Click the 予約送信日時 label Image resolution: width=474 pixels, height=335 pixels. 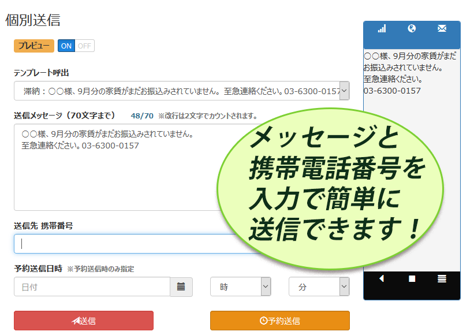(x=38, y=269)
